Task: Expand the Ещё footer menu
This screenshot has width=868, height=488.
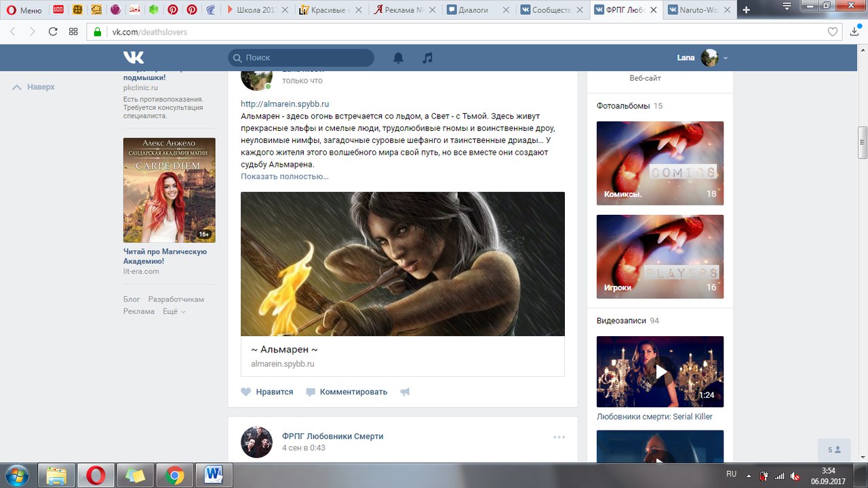Action: click(174, 311)
